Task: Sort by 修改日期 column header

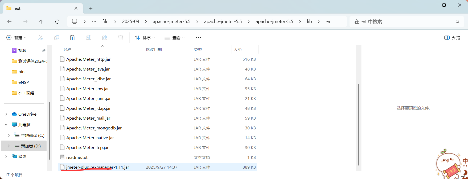Action: 154,49
